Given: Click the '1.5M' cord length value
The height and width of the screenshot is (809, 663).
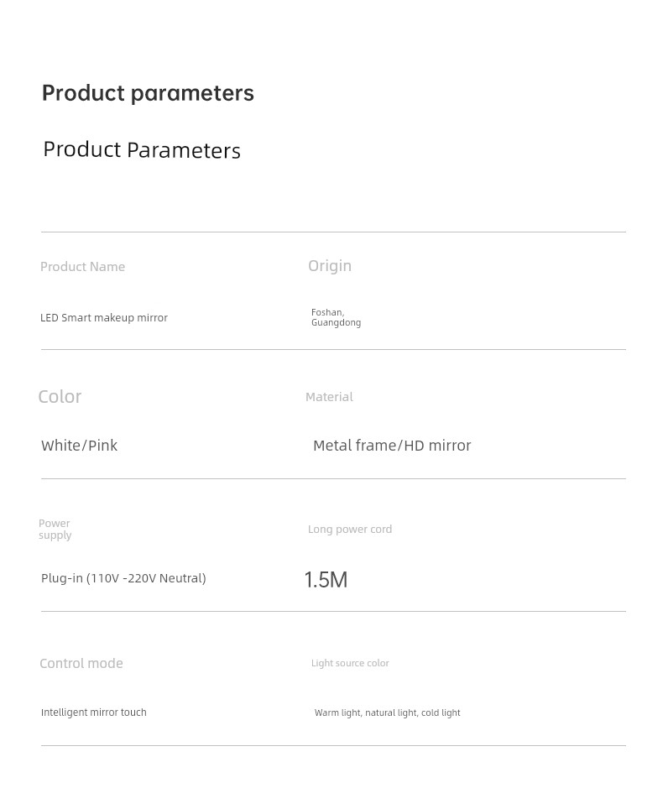Looking at the screenshot, I should pyautogui.click(x=326, y=580).
